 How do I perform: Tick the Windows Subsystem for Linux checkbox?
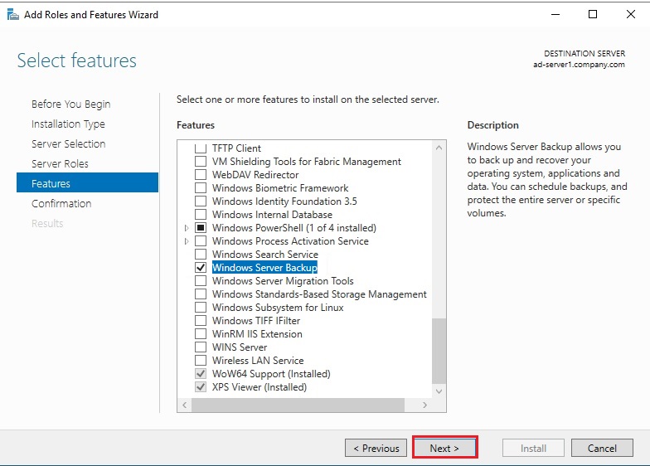pyautogui.click(x=200, y=308)
